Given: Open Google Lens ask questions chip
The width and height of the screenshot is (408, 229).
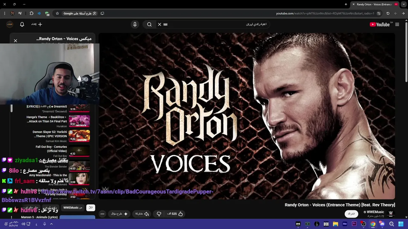Looking at the screenshot, I should pyautogui.click(x=80, y=13).
